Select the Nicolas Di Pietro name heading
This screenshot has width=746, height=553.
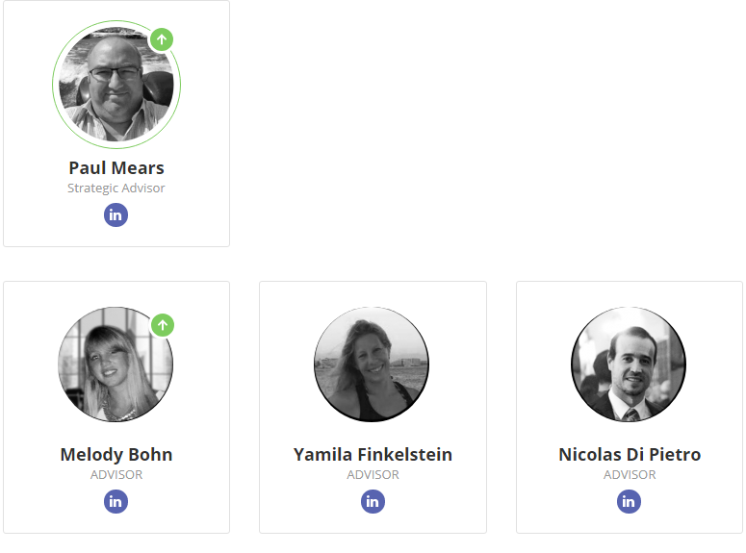[x=630, y=454]
